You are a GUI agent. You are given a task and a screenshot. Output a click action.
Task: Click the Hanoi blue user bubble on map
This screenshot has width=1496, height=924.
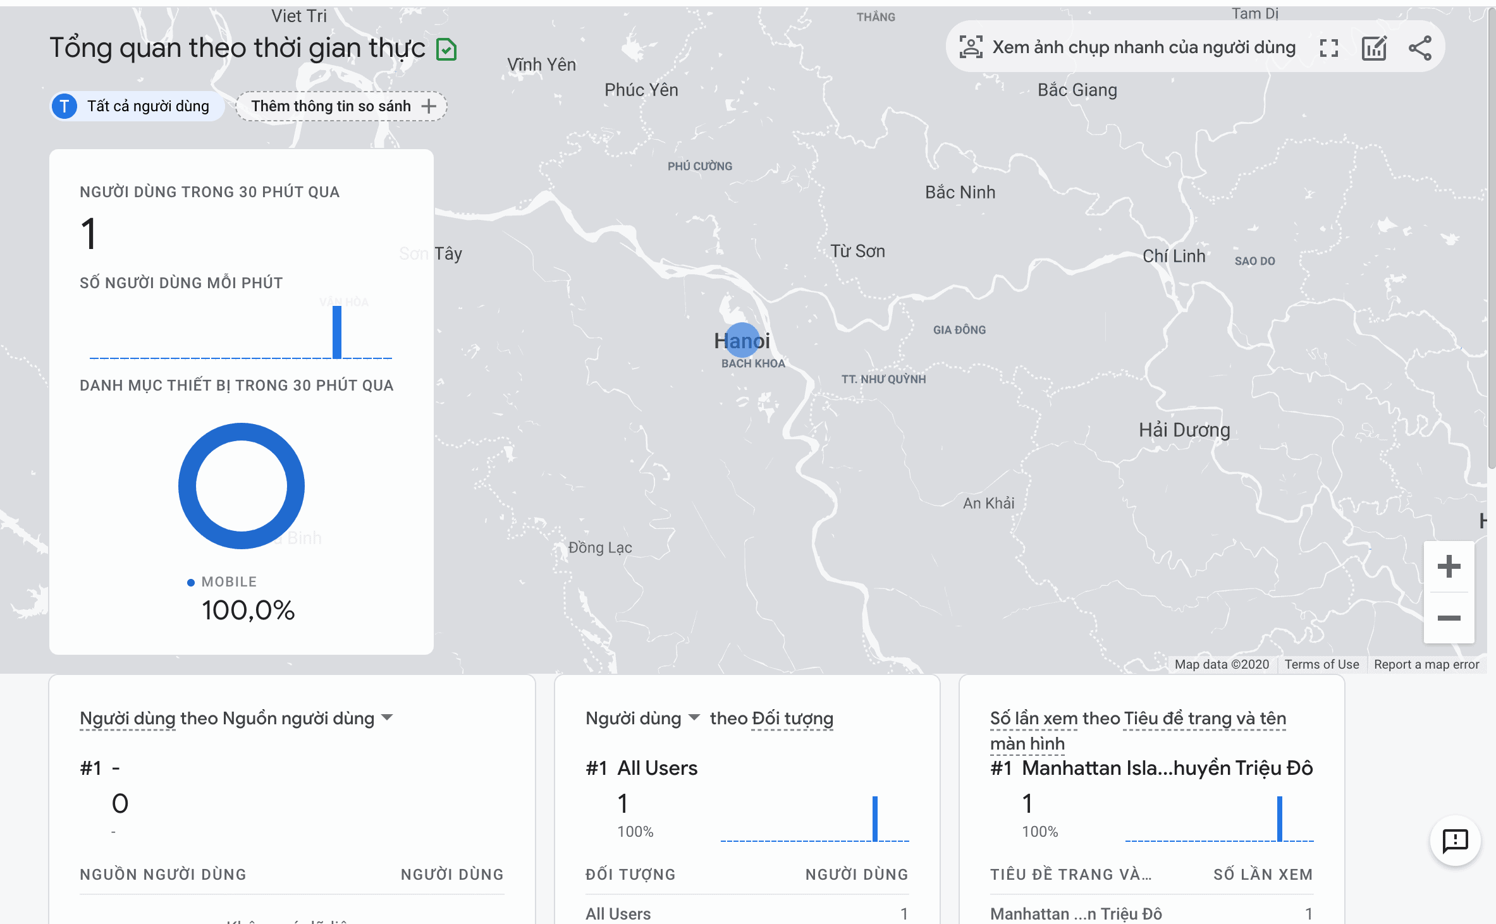point(742,341)
